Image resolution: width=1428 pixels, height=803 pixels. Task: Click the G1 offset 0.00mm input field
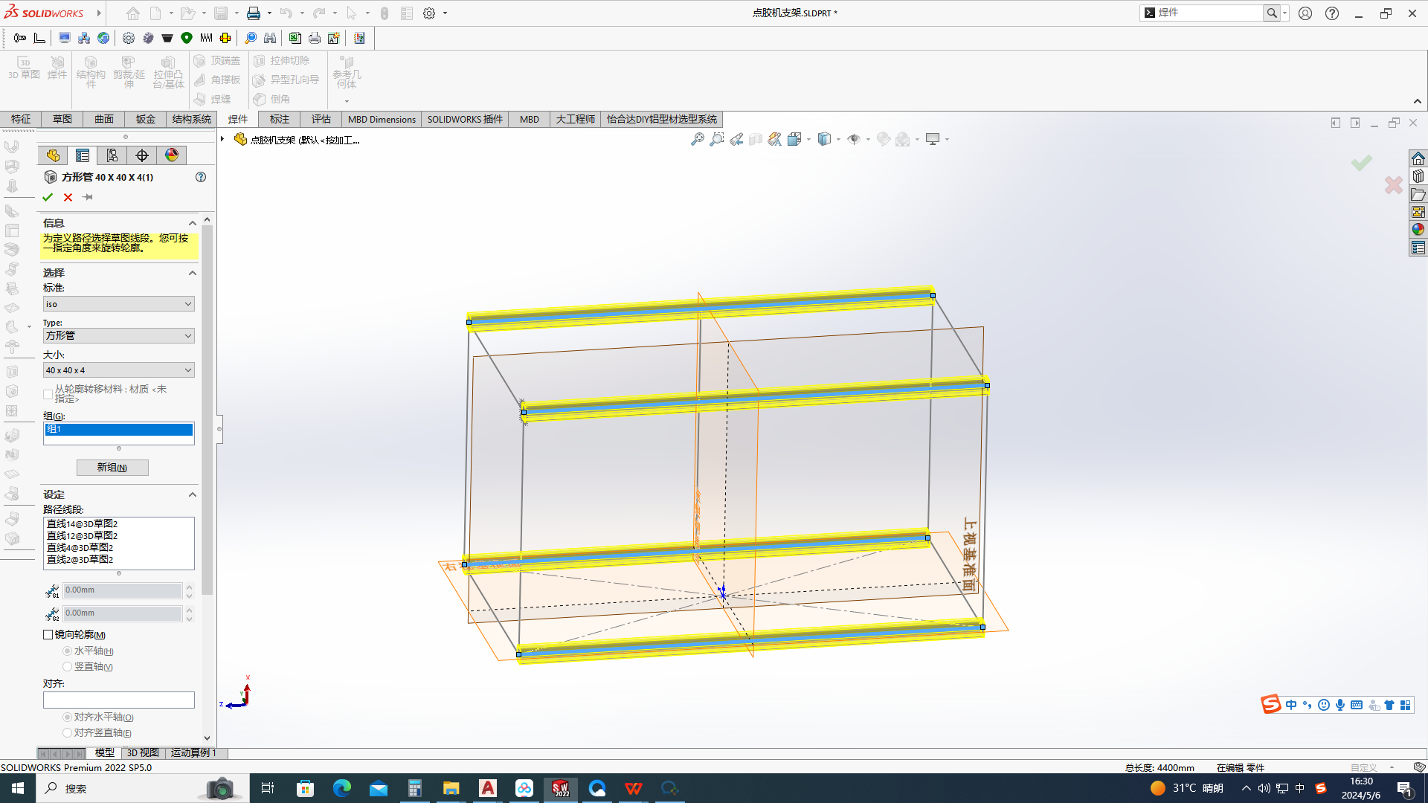pyautogui.click(x=122, y=590)
